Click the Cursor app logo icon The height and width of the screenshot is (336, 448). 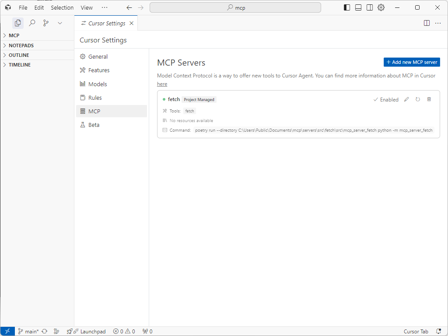(x=8, y=8)
